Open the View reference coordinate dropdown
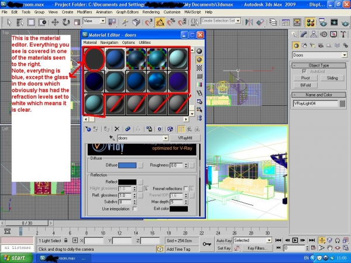 click(94, 21)
